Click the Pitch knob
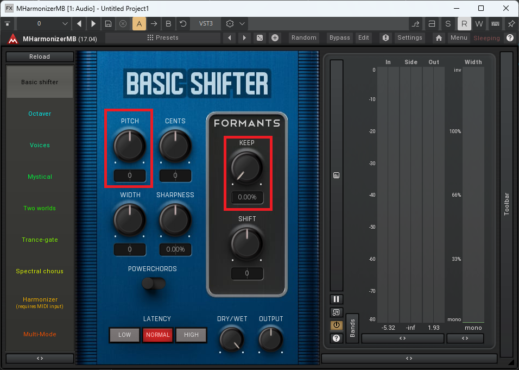Image resolution: width=519 pixels, height=370 pixels. (130, 146)
